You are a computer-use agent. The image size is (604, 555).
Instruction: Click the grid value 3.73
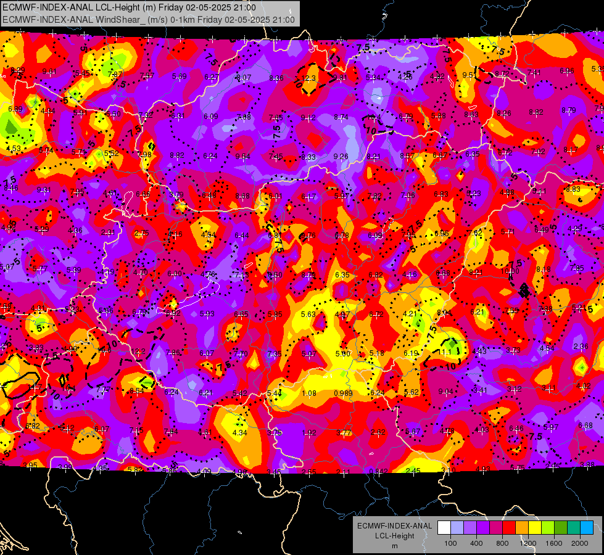(513, 350)
